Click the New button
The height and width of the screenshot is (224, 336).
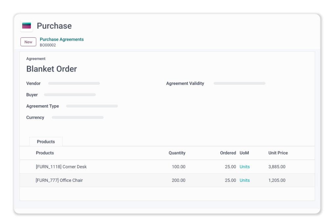(x=28, y=42)
